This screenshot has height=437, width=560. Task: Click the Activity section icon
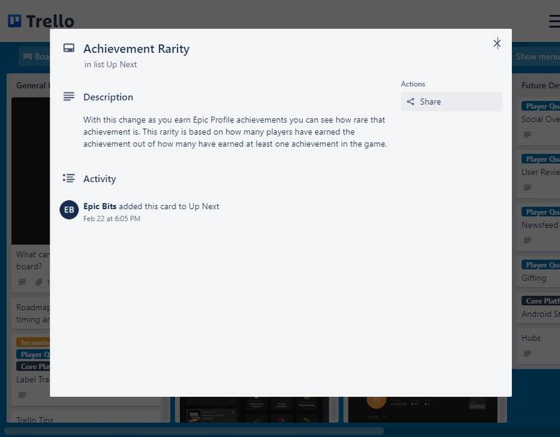pos(68,177)
